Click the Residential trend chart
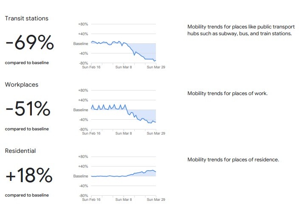Screen dimensions: 308x211 (124, 176)
